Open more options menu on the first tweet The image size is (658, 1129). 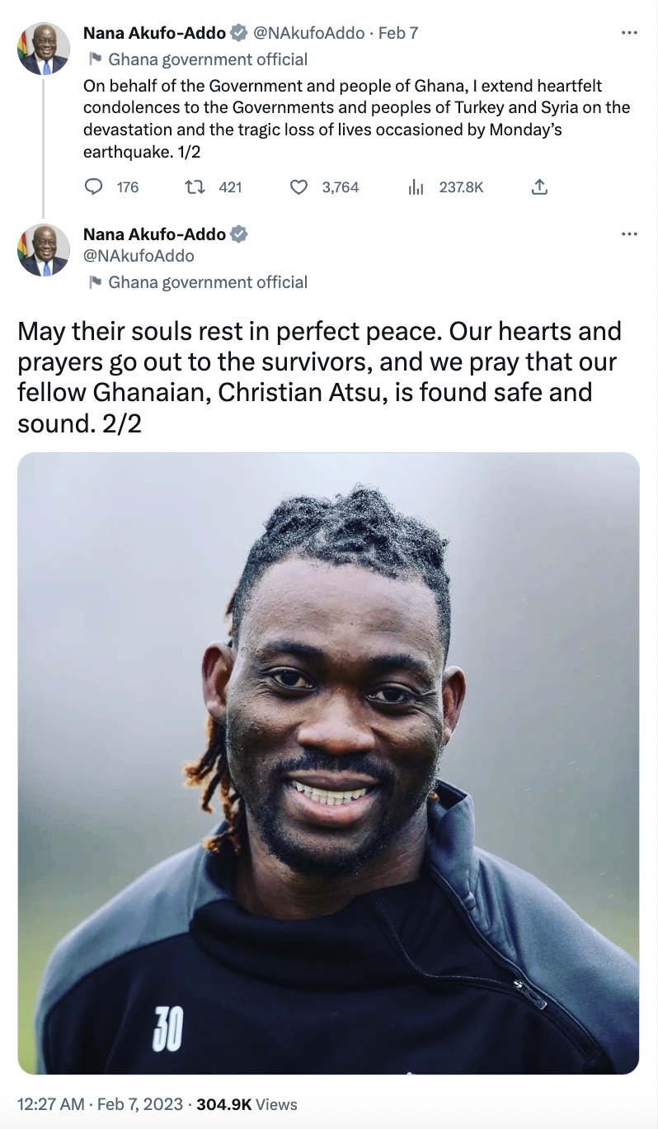click(x=629, y=33)
